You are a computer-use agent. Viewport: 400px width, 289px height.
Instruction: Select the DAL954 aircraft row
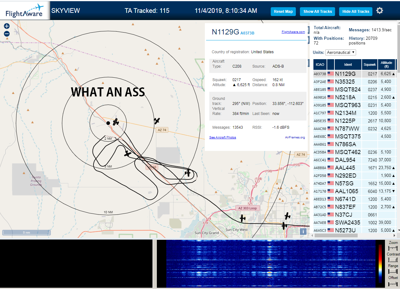(355, 160)
